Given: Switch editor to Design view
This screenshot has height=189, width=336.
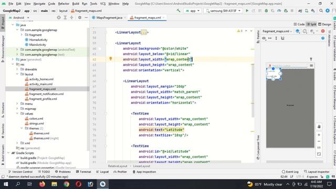Looking at the screenshot, I should click(324, 24).
